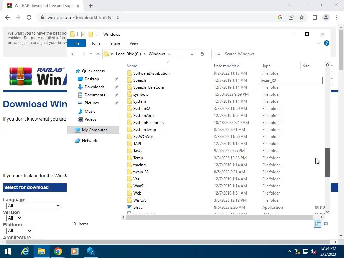
Task: Select the tracing folder
Action: tap(139, 165)
